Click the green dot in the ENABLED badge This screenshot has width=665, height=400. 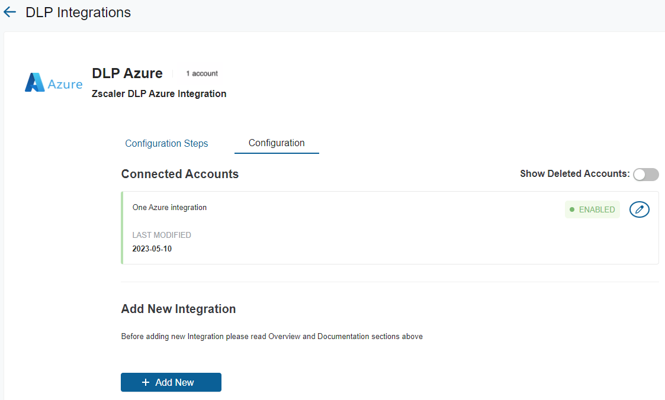572,209
